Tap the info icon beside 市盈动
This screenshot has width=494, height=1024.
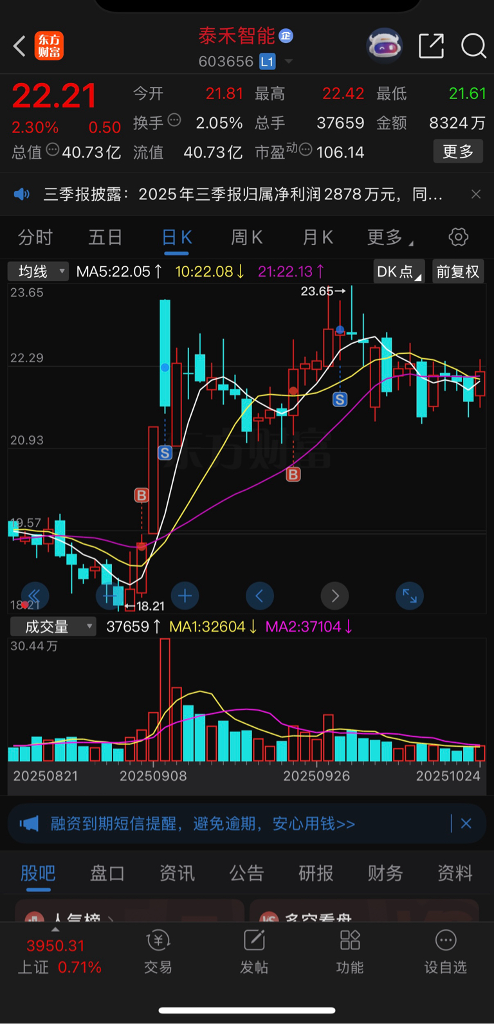click(306, 150)
